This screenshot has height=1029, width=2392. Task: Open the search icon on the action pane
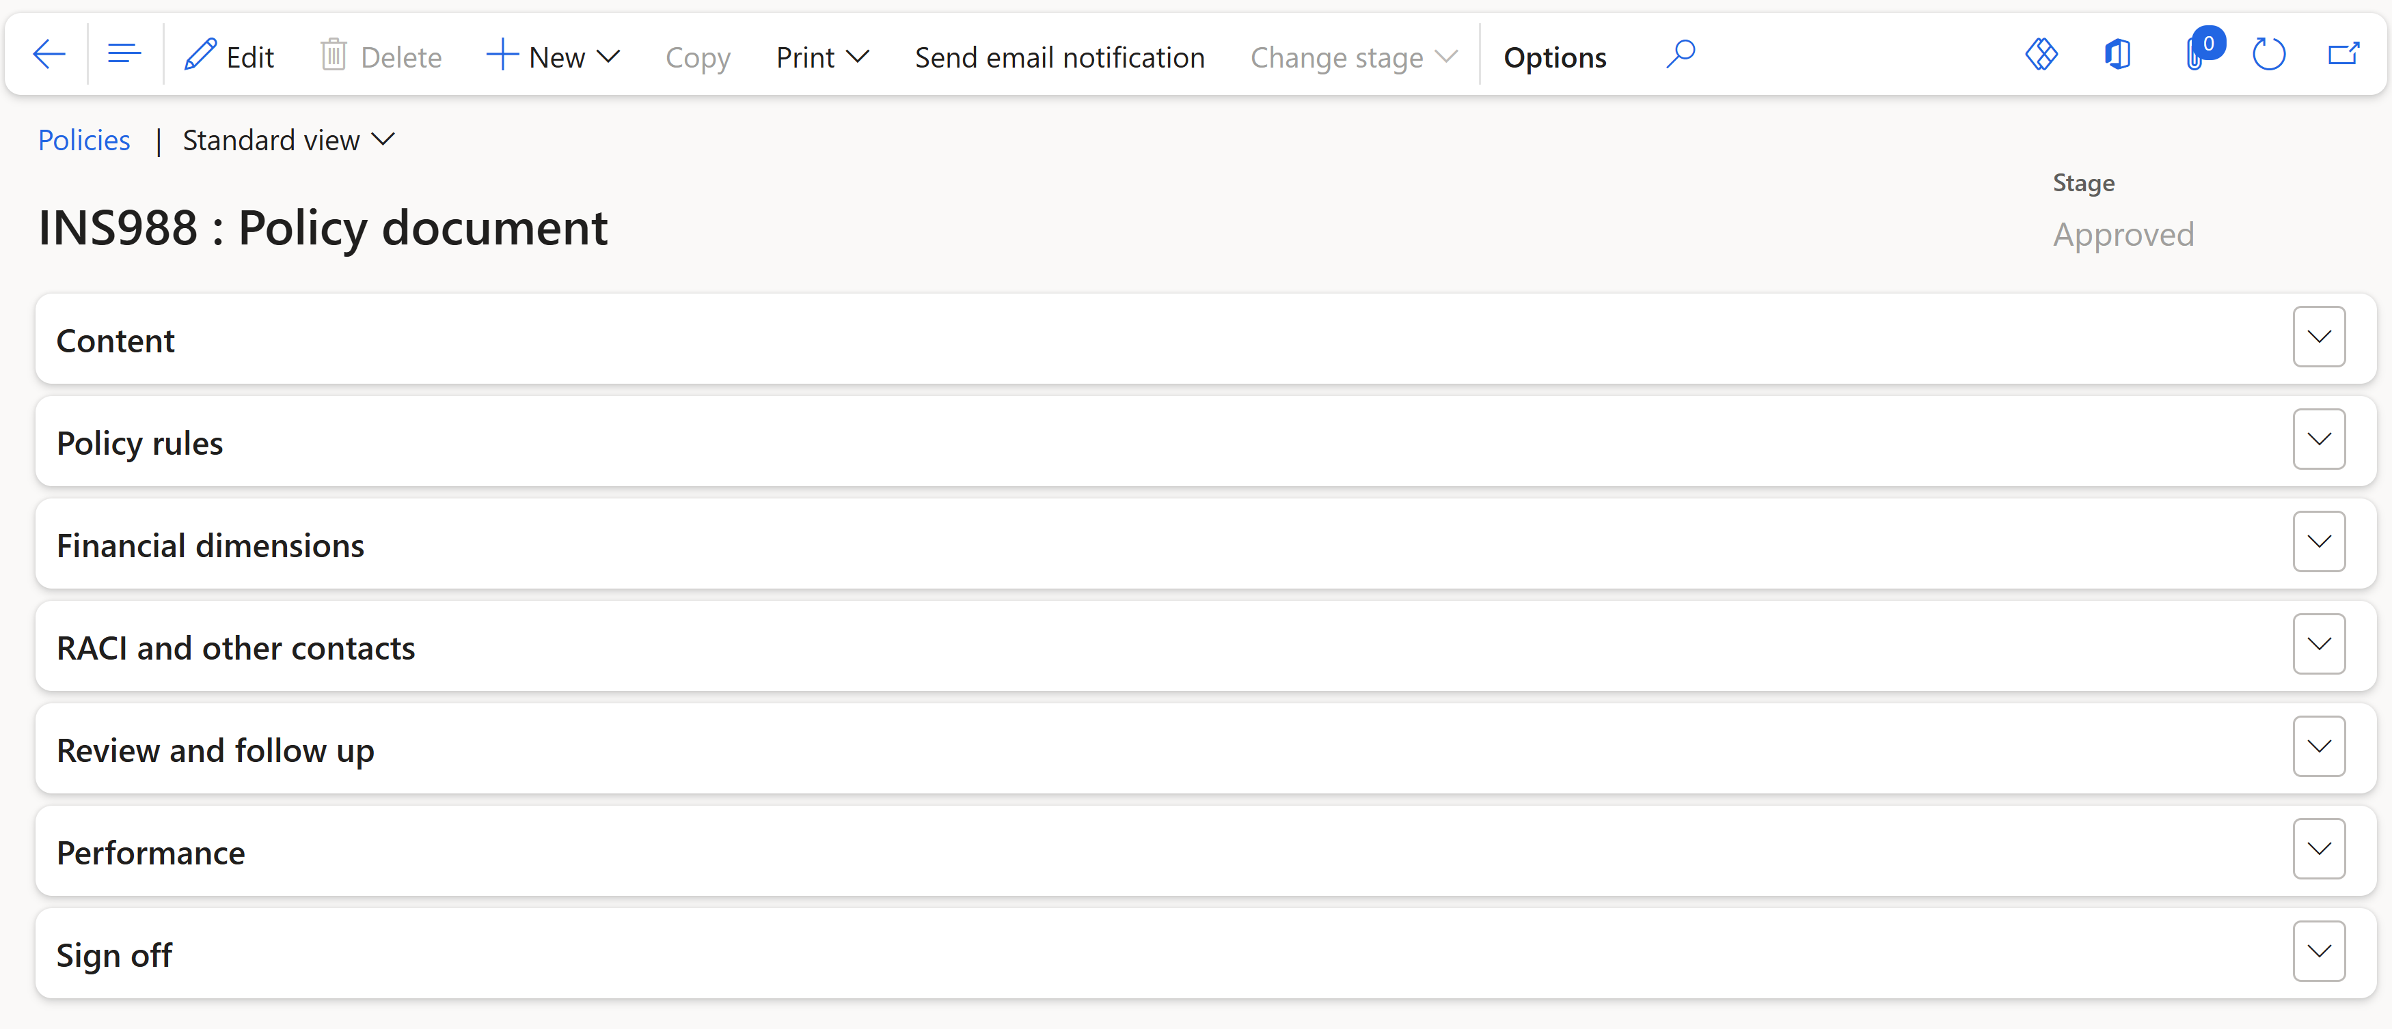pyautogui.click(x=1681, y=54)
